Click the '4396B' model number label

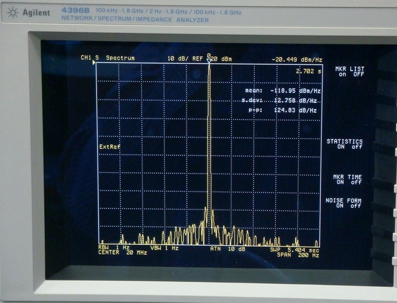[x=76, y=11]
